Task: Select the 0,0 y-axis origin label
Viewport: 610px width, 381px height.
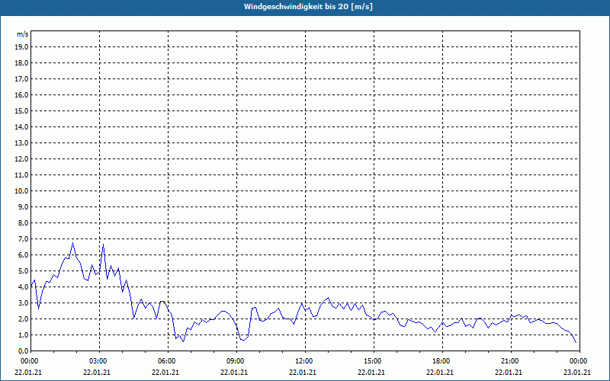Action: pyautogui.click(x=24, y=351)
